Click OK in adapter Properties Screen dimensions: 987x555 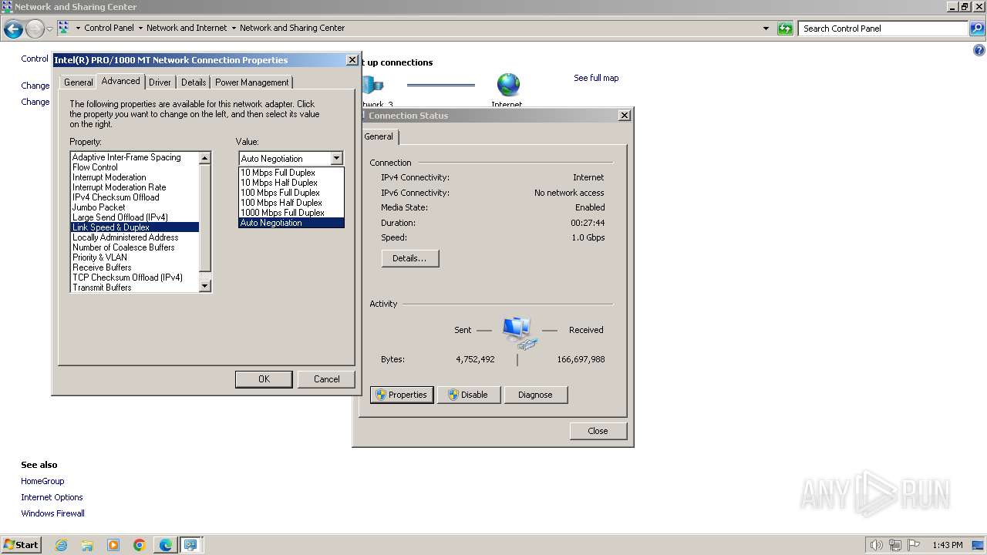(x=264, y=379)
